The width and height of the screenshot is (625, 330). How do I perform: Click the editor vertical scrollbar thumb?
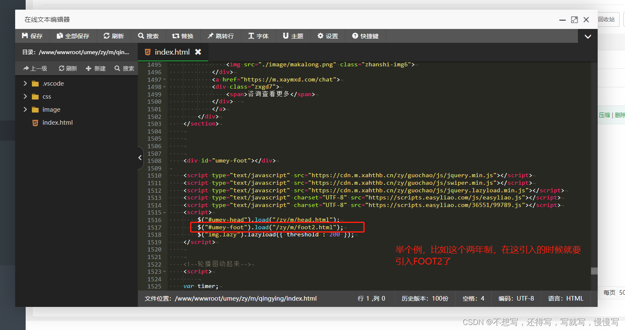(594, 271)
